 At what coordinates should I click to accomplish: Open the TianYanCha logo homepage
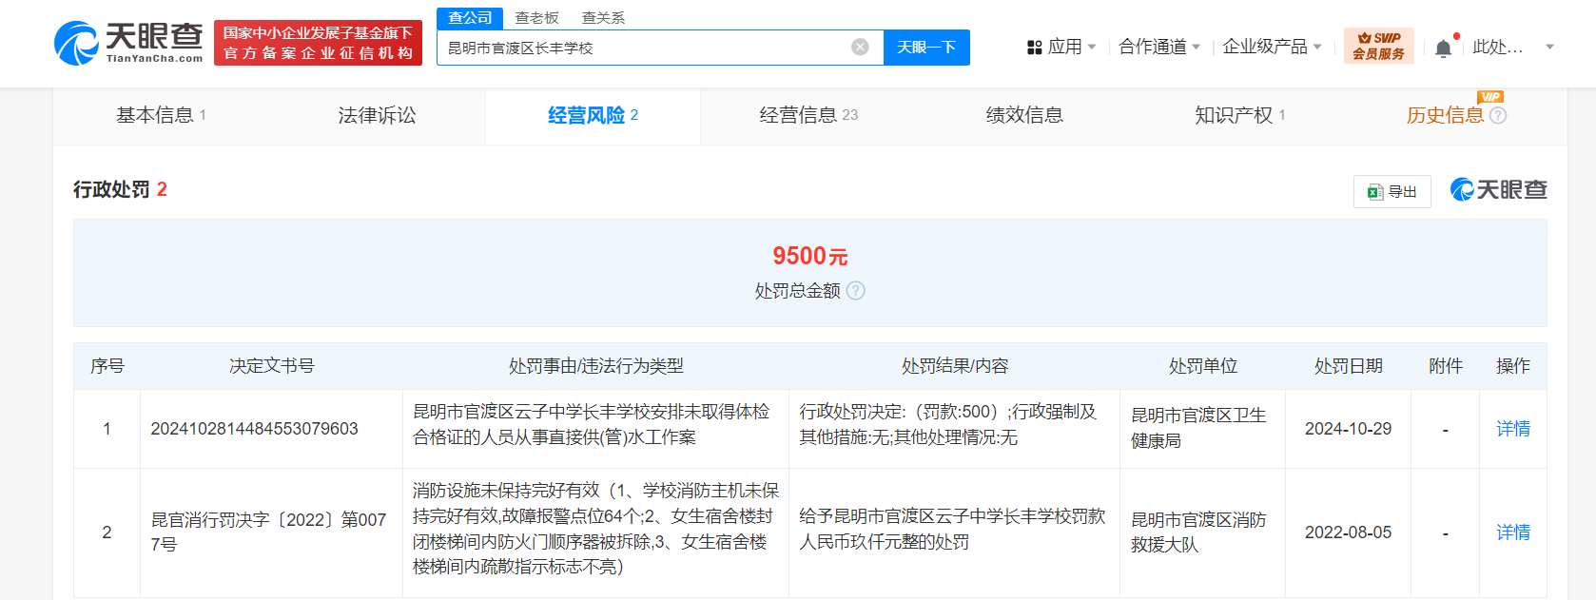click(128, 44)
